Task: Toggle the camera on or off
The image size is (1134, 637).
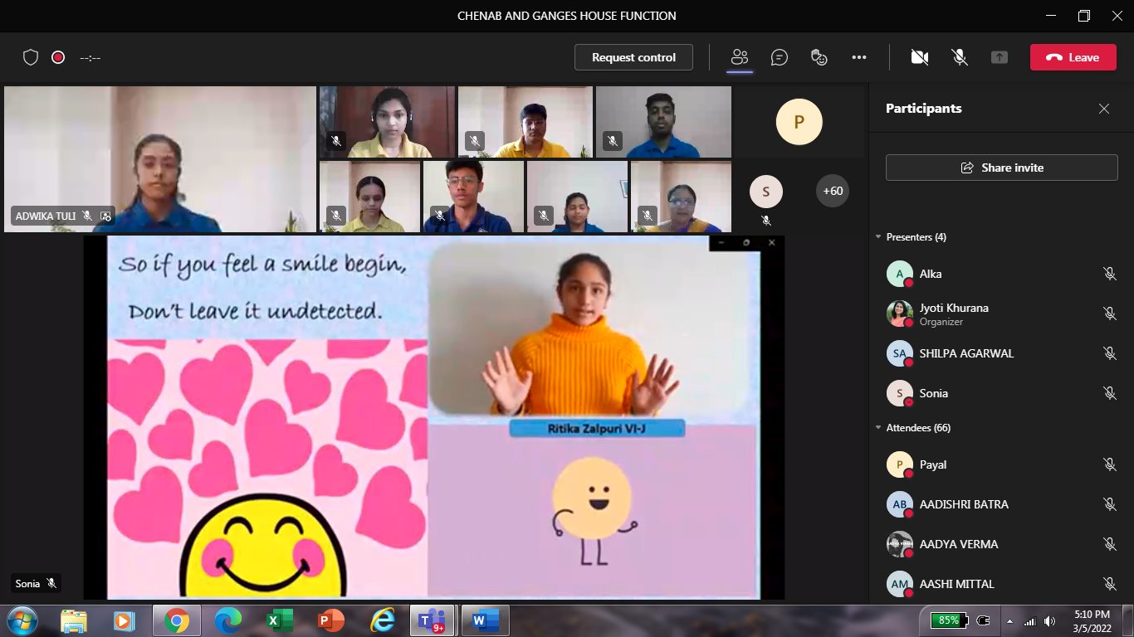Action: coord(919,57)
